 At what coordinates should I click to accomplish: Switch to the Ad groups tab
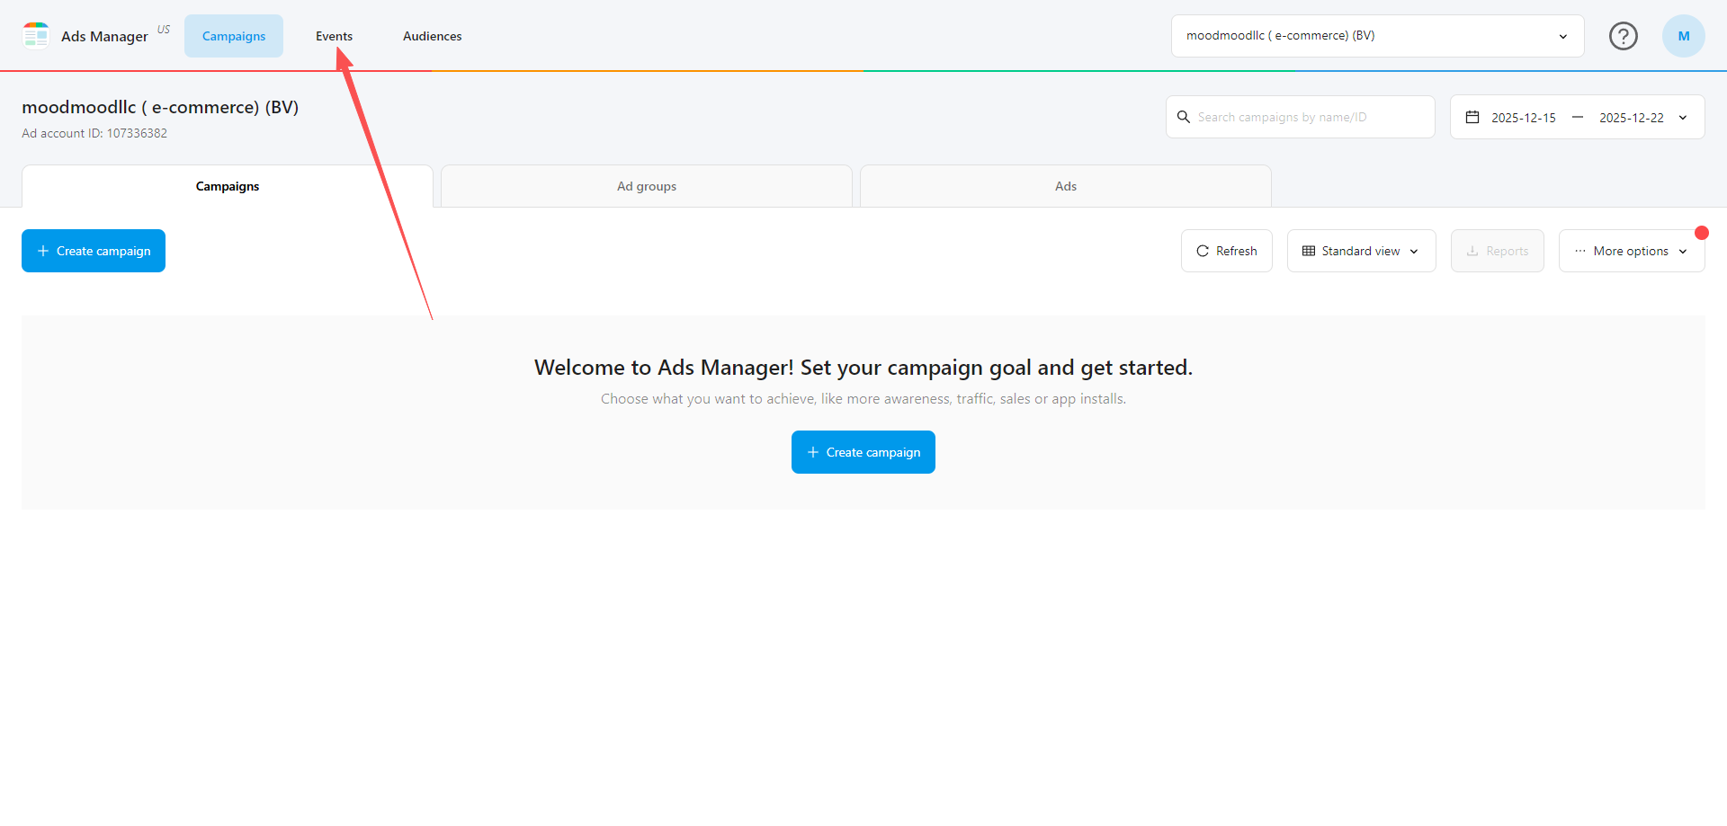coord(646,186)
